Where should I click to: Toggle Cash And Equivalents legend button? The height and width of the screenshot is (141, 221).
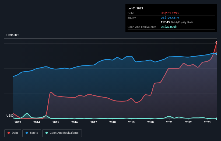click(62, 133)
